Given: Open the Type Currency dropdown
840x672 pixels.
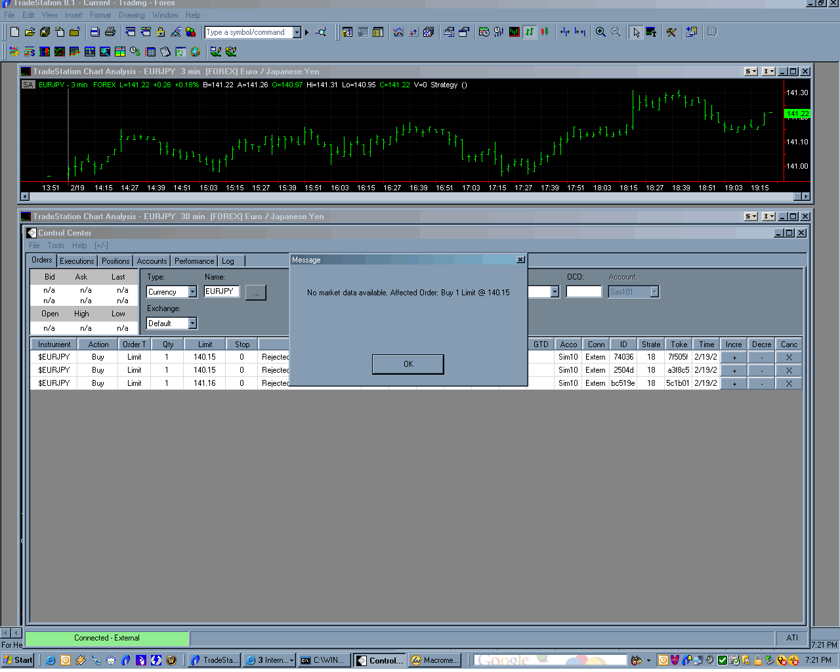Looking at the screenshot, I should (192, 292).
